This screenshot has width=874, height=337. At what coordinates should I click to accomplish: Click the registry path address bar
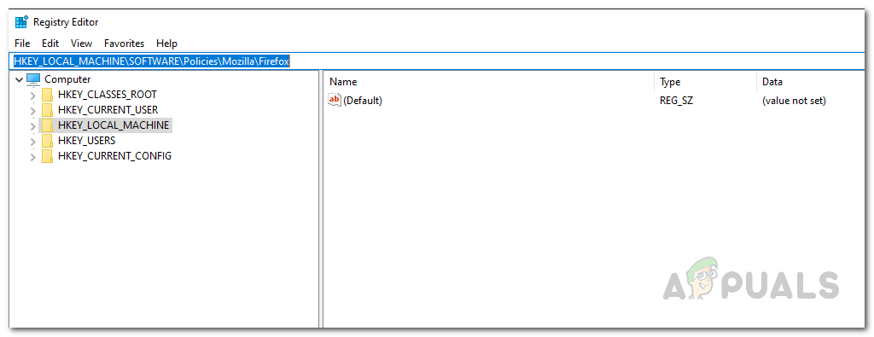click(x=440, y=61)
